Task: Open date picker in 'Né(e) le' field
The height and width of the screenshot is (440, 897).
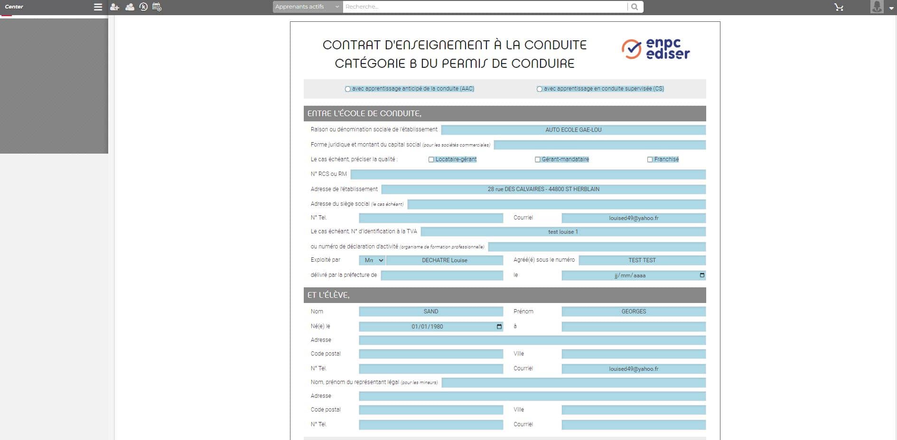Action: coord(499,327)
